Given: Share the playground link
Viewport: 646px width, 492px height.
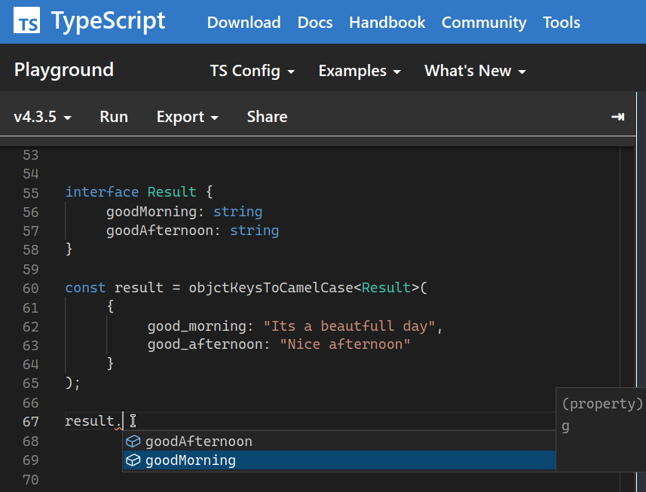Looking at the screenshot, I should (267, 117).
